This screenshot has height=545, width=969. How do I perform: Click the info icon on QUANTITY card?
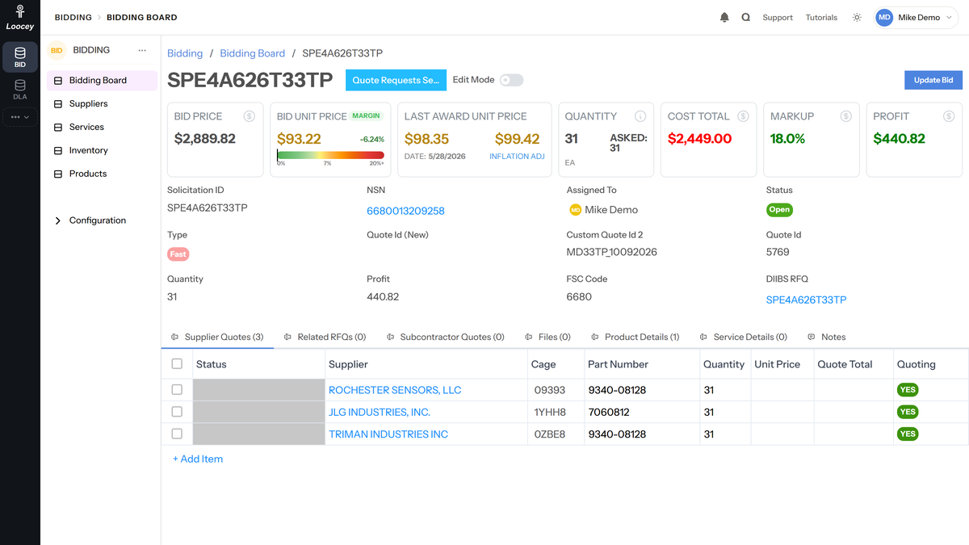pos(640,116)
